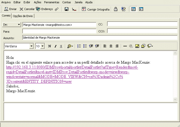180x127 pixels.
Task: Click the empty attachments pane below message
Action: [91, 111]
